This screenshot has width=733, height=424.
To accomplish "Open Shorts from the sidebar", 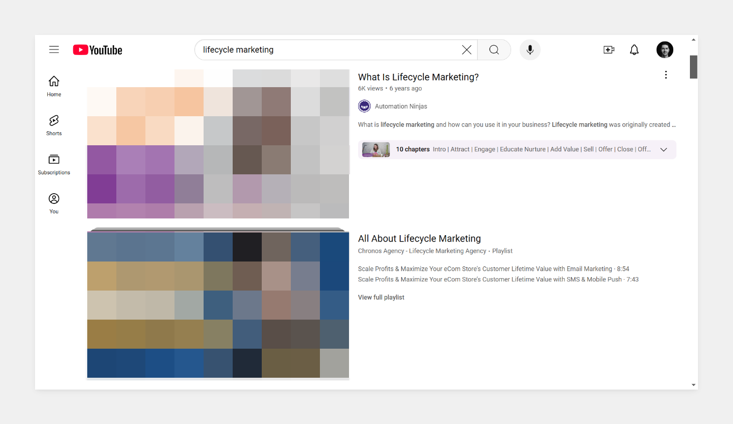I will click(x=54, y=125).
